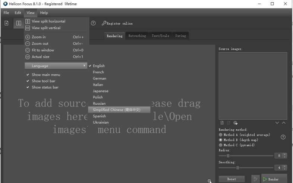This screenshot has width=293, height=183.
Task: Increase Radius with the up stepper arrow
Action: click(284, 154)
